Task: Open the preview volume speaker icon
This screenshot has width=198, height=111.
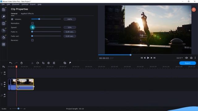Action: pyautogui.click(x=186, y=58)
